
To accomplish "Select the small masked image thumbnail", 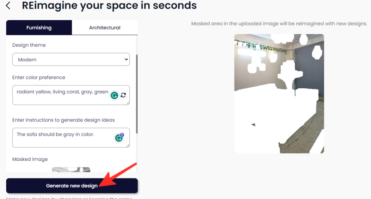I will pos(71,169).
